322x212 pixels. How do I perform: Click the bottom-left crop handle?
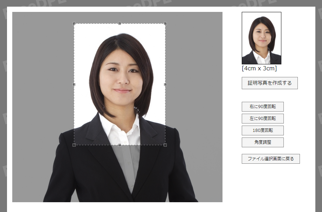click(x=74, y=145)
